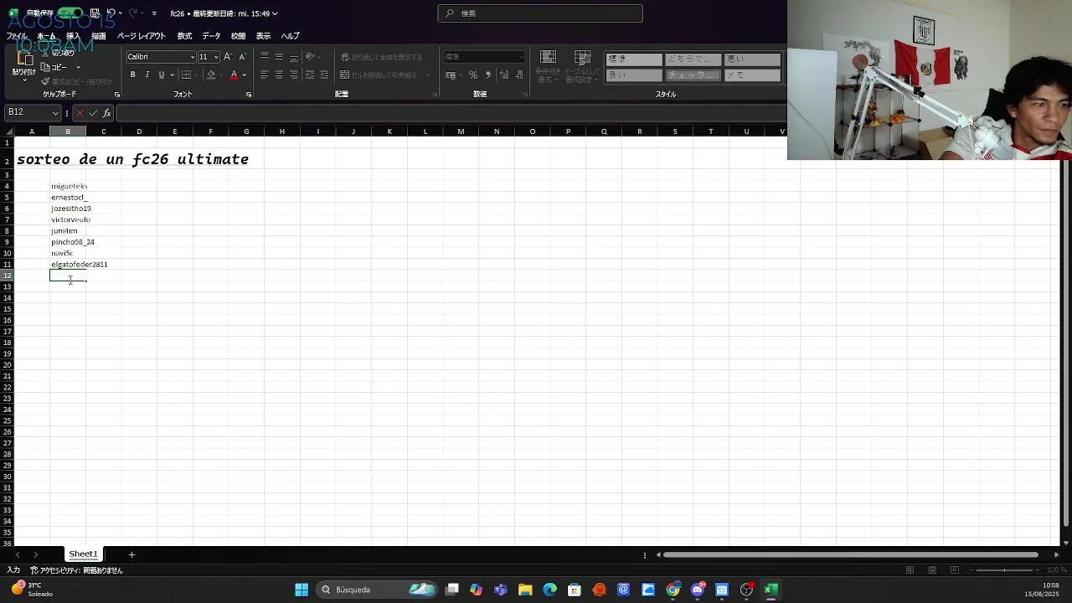Toggle the AutoSave switch in title bar
The image size is (1072, 603).
pyautogui.click(x=70, y=13)
